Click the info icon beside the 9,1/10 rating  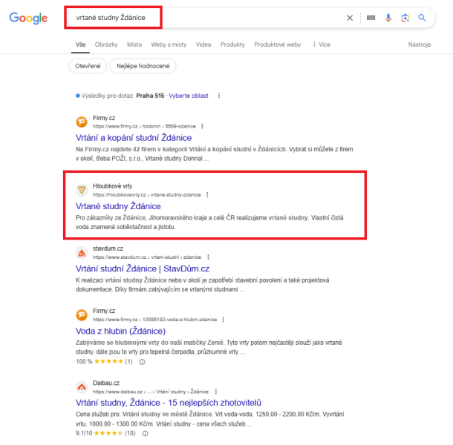(146, 433)
